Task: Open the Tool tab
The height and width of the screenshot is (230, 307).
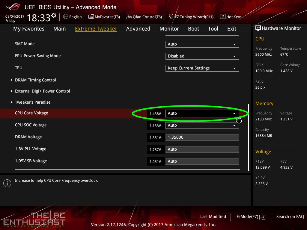Action: [213, 29]
